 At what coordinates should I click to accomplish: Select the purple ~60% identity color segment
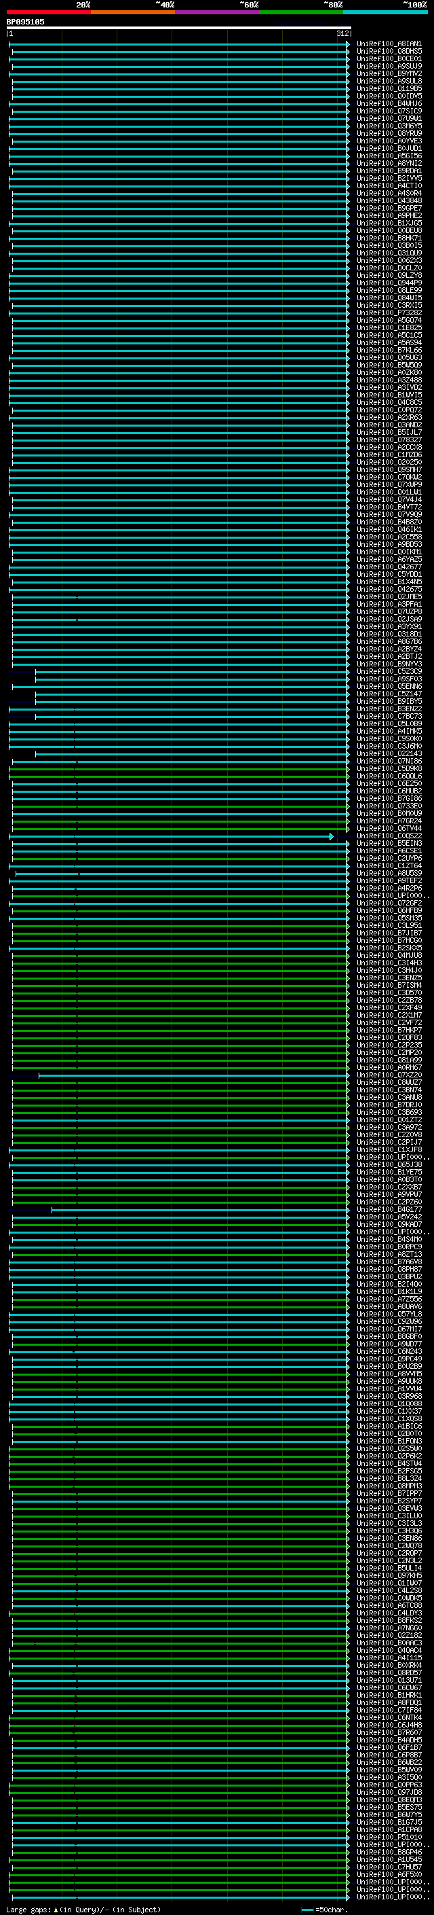point(216,12)
